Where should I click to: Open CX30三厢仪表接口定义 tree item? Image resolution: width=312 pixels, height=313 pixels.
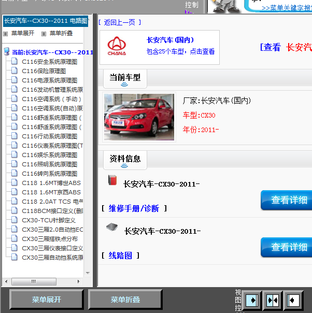[52, 248]
